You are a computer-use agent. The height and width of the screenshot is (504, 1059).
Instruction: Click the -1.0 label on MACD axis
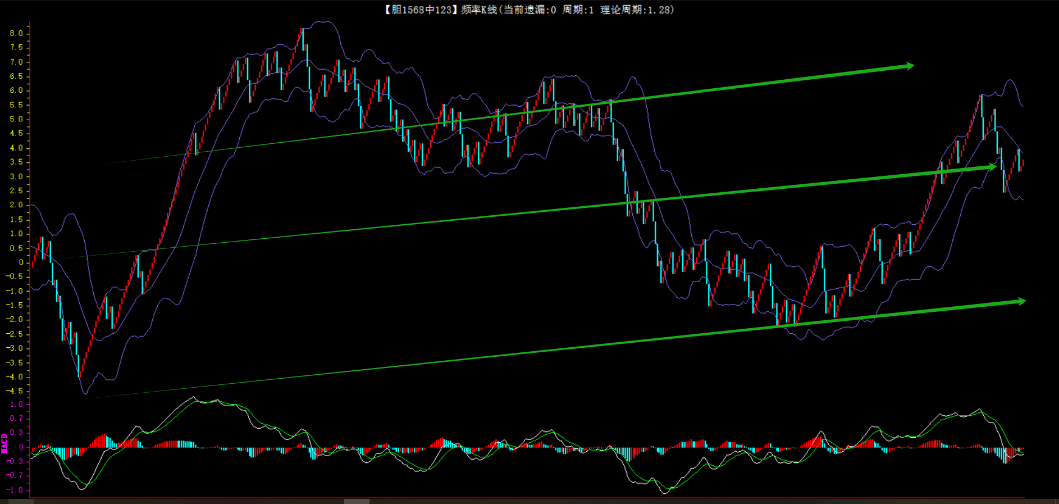click(15, 490)
